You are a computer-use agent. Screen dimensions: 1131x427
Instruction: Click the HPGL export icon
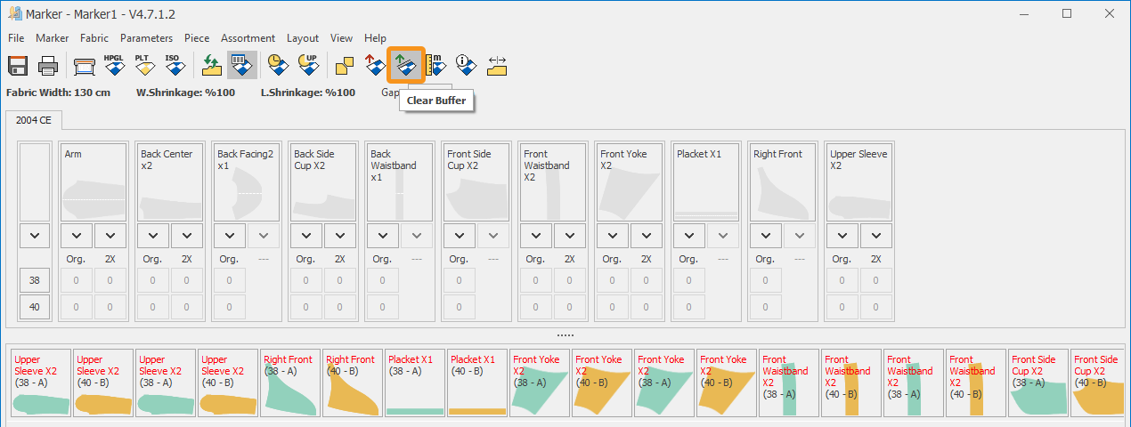coord(114,65)
